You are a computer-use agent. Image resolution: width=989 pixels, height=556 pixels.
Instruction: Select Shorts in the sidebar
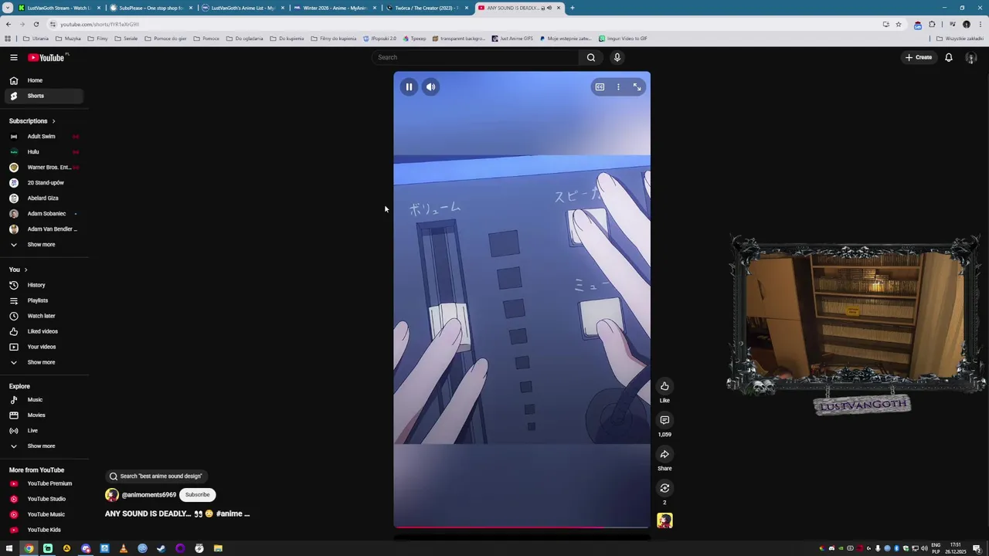click(x=43, y=96)
